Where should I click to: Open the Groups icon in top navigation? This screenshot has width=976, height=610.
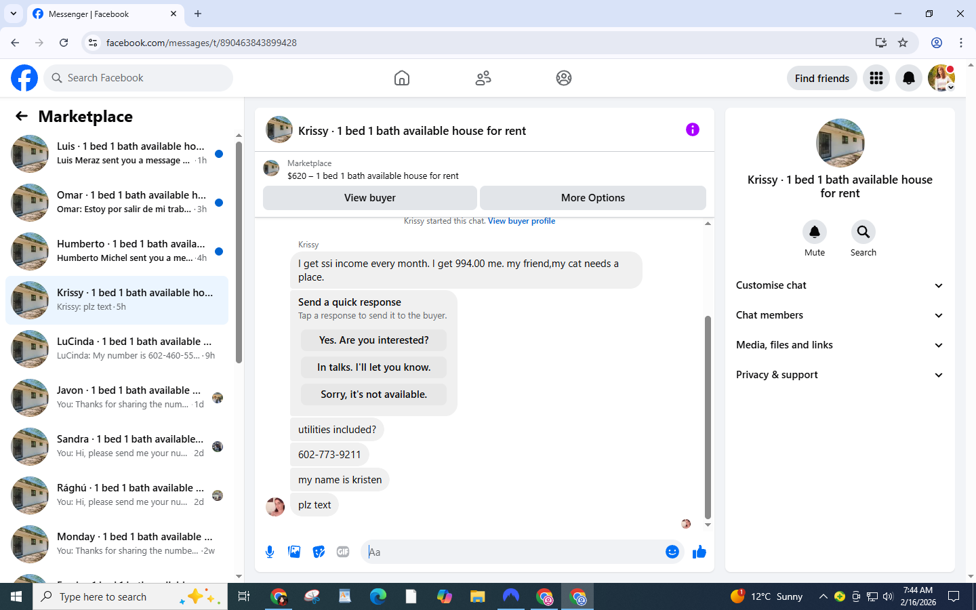pyautogui.click(x=564, y=78)
